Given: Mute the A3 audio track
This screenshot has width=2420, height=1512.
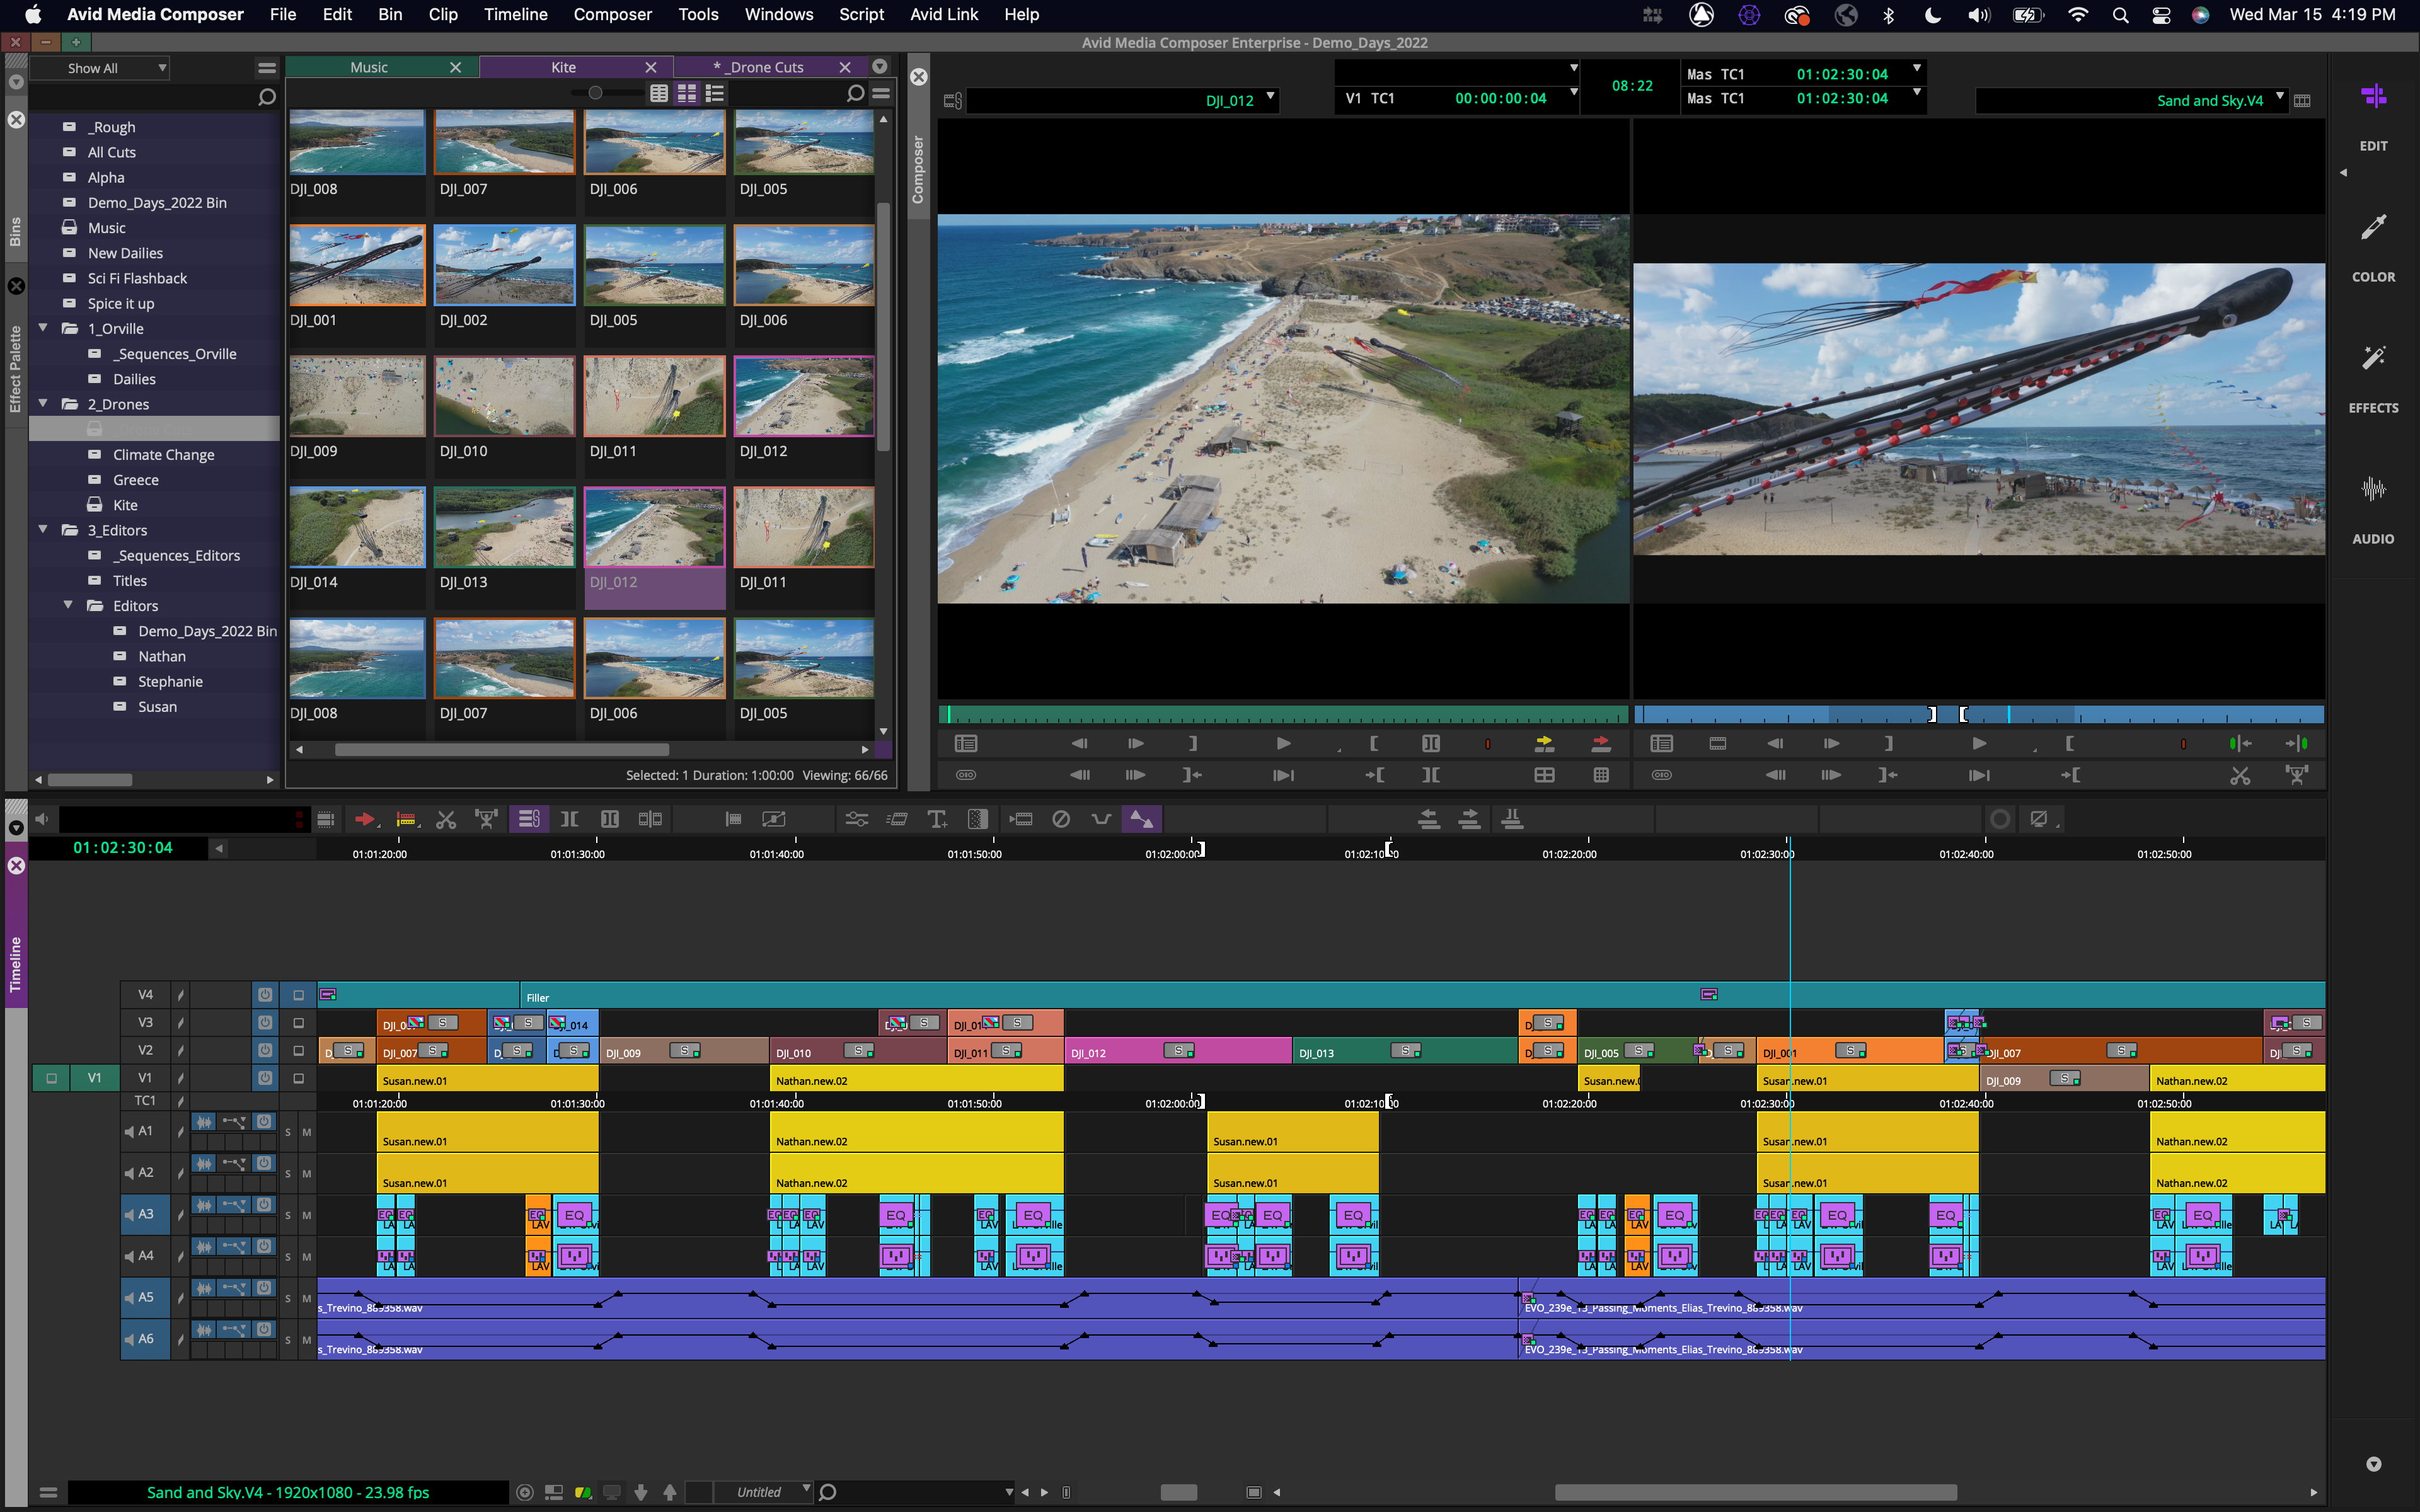Looking at the screenshot, I should tap(307, 1215).
